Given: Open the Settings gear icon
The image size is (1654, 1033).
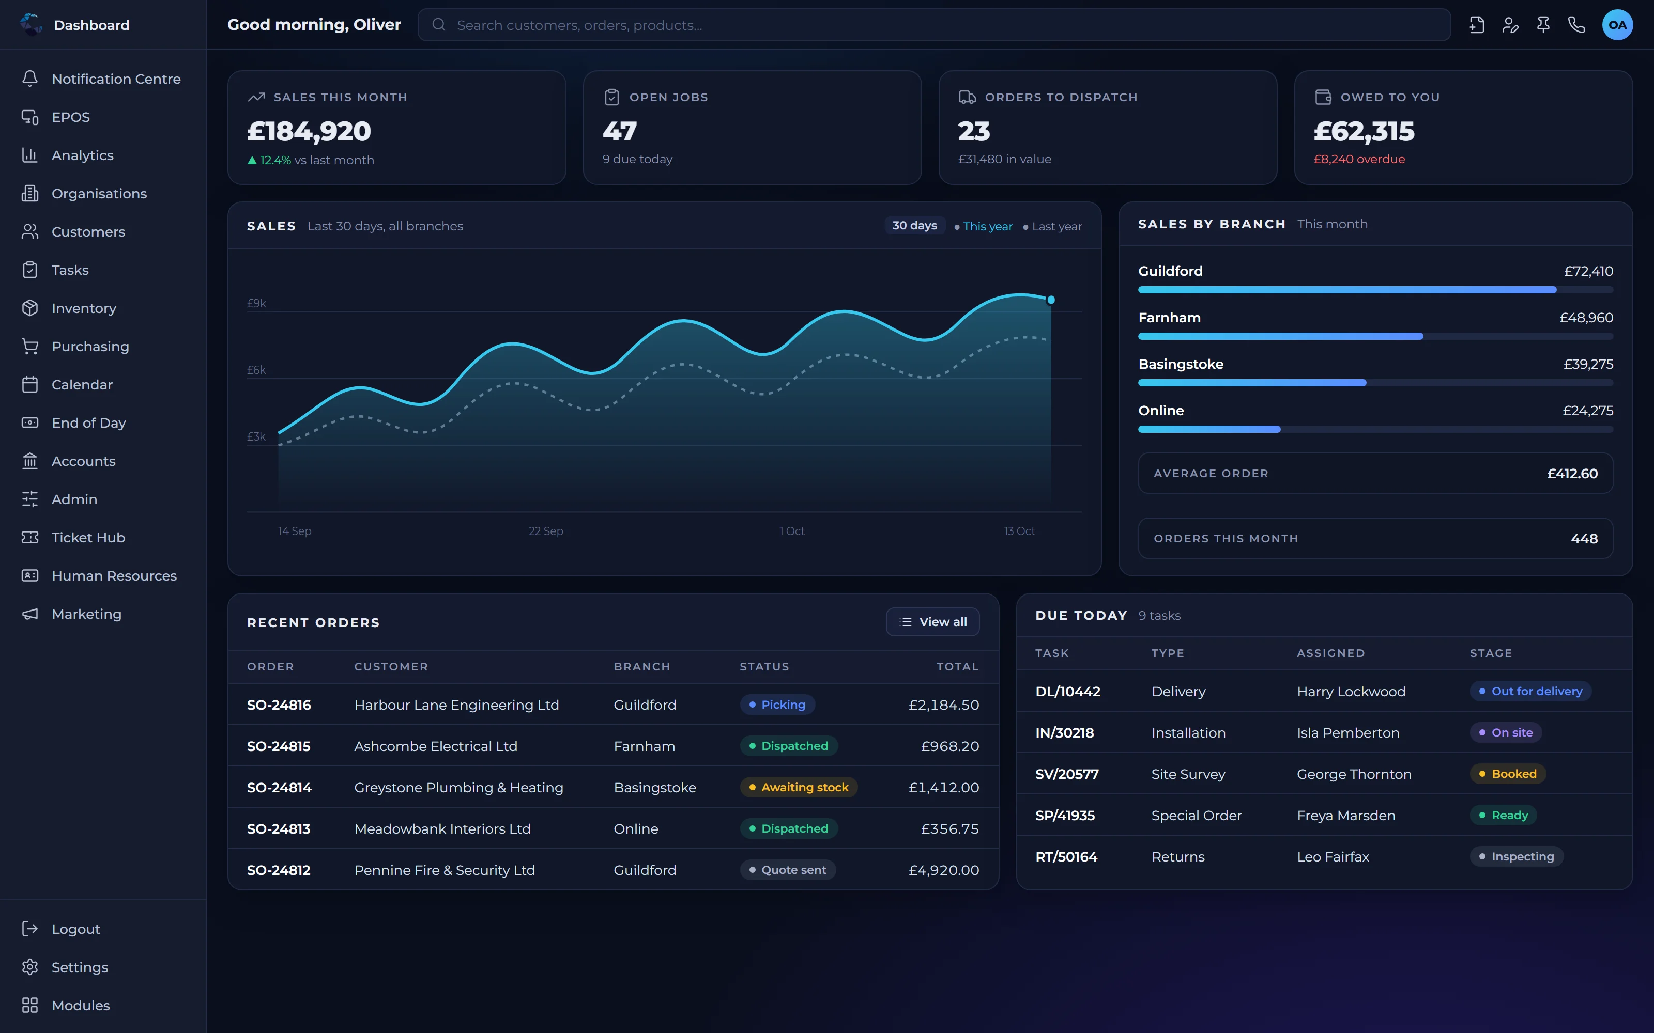Looking at the screenshot, I should click(30, 967).
